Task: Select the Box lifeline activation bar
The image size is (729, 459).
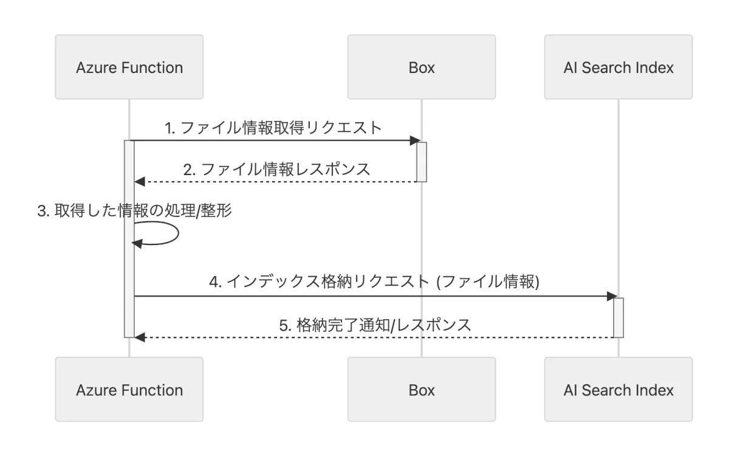Action: point(422,161)
